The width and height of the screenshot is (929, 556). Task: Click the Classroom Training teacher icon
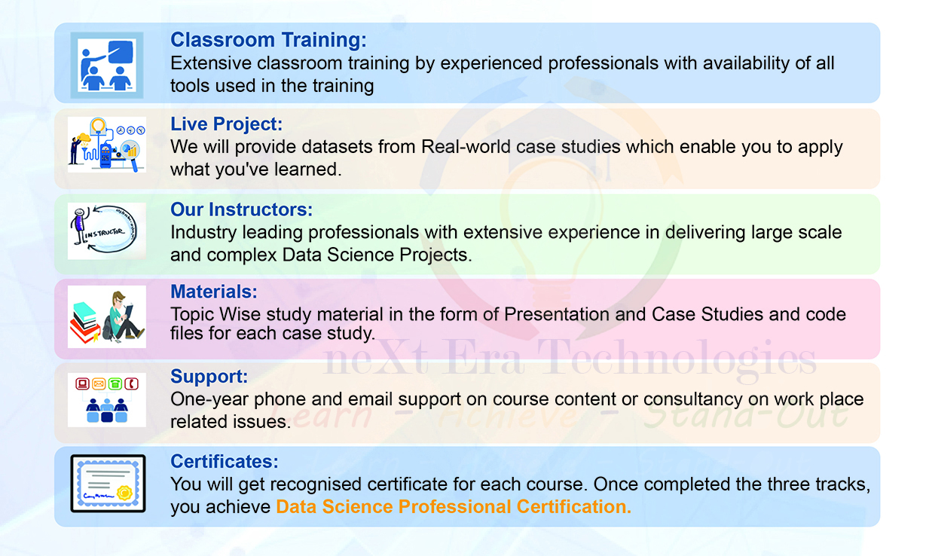pyautogui.click(x=106, y=65)
